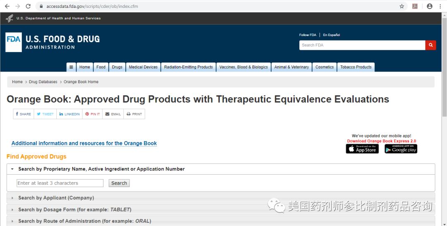Open the Food navigation tab
447x226 pixels.
point(101,67)
